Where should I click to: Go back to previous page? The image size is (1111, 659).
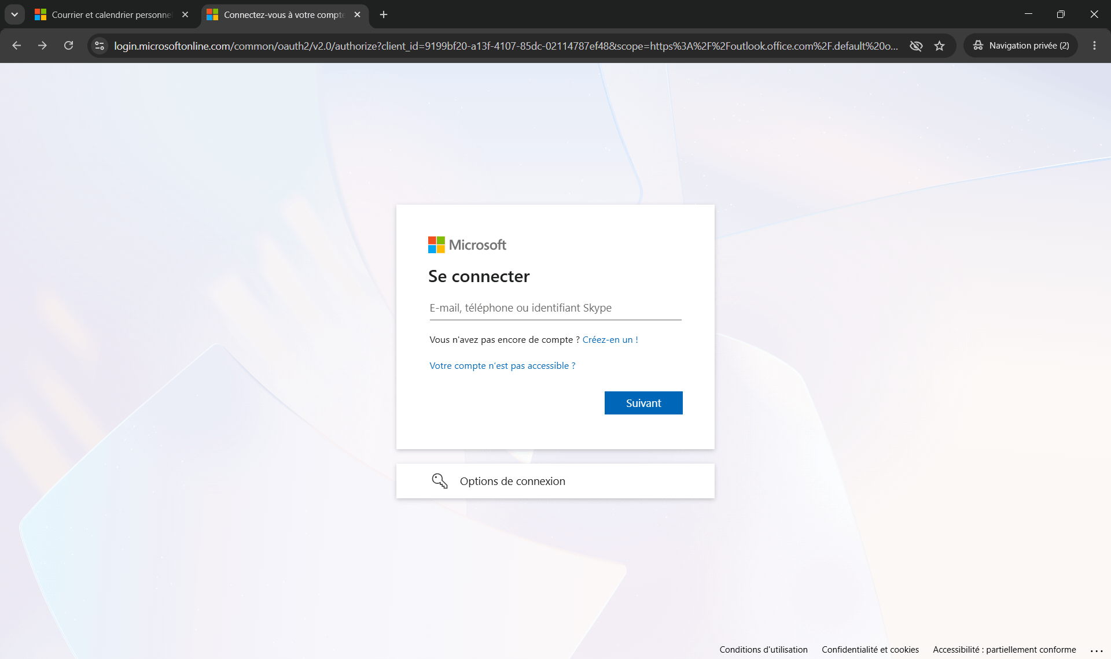[x=16, y=46]
